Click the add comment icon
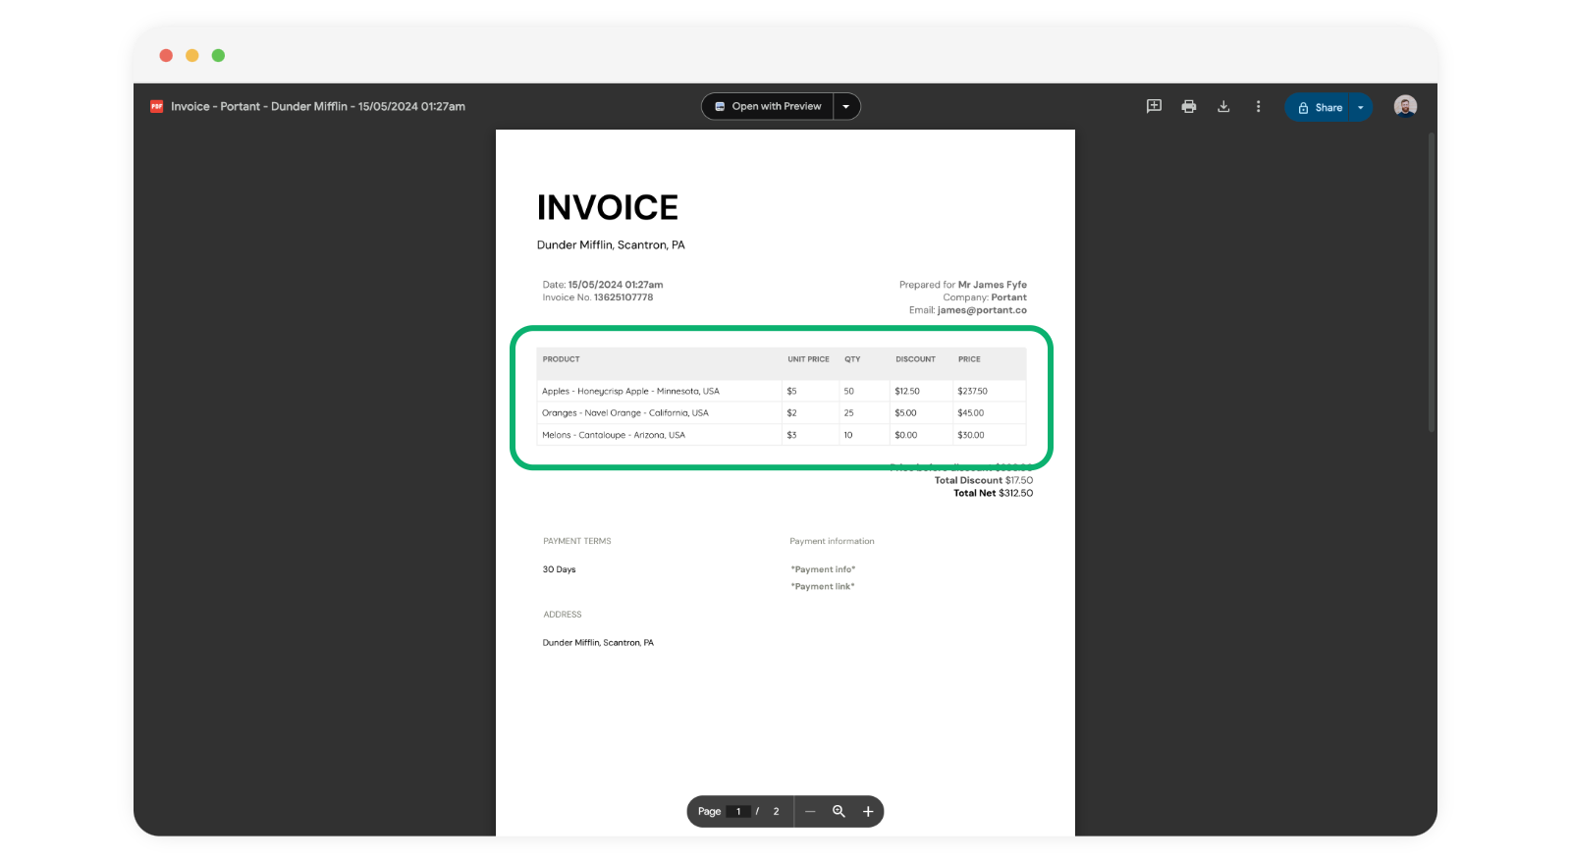Viewport: 1571px width, 862px height. pyautogui.click(x=1154, y=106)
